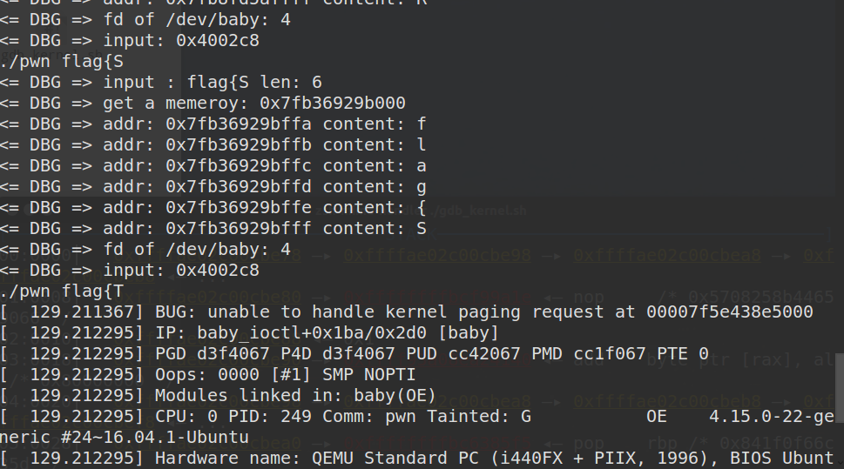Click address 0x7fb36929bffa with content f
This screenshot has width=844, height=469.
(238, 124)
